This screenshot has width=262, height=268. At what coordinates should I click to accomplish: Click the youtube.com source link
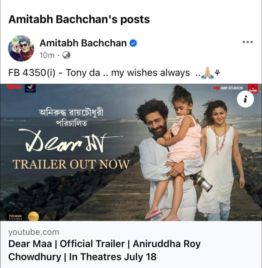click(34, 232)
